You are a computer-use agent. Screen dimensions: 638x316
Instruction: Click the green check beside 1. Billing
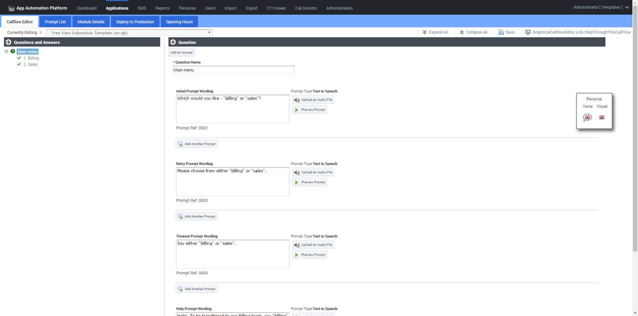coord(19,58)
